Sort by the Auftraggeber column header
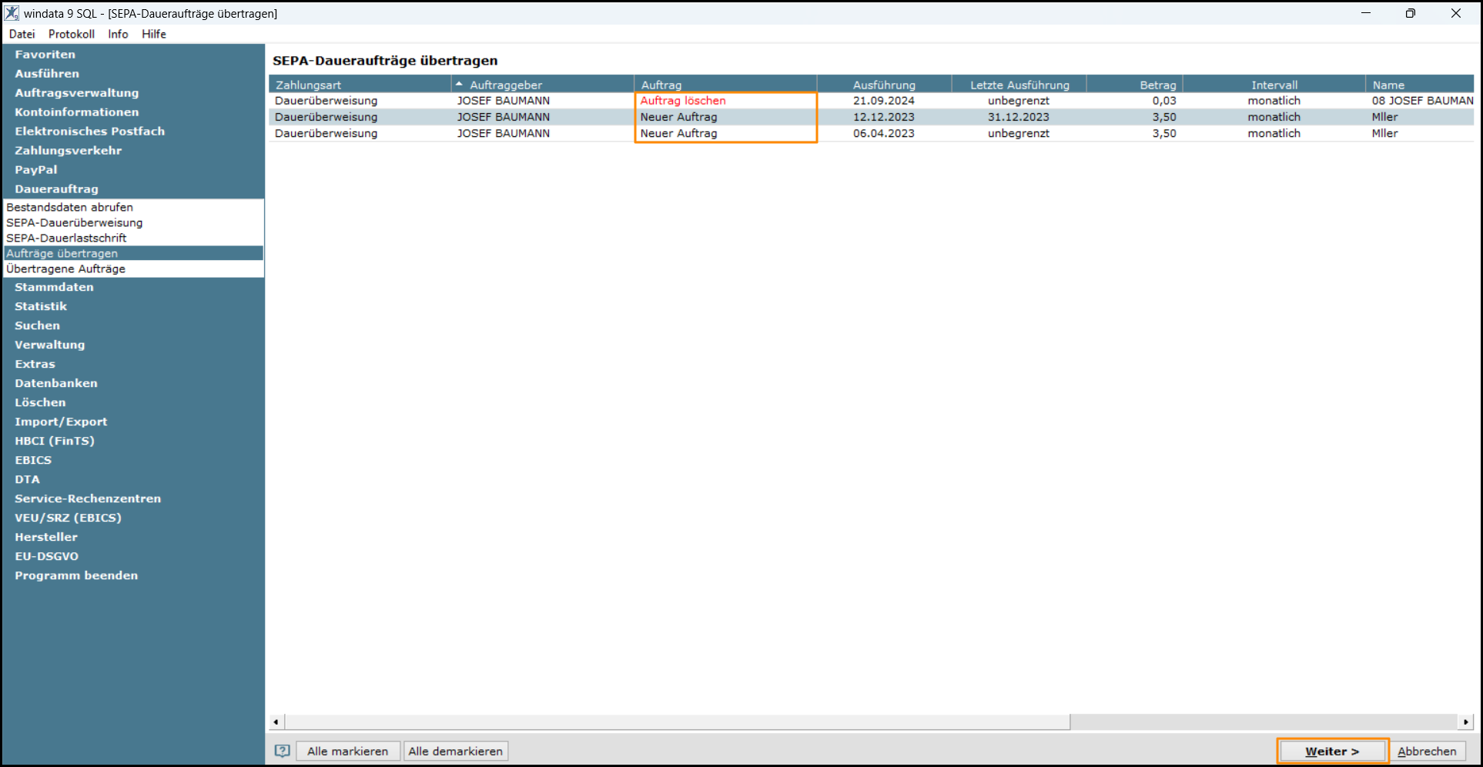 point(543,85)
